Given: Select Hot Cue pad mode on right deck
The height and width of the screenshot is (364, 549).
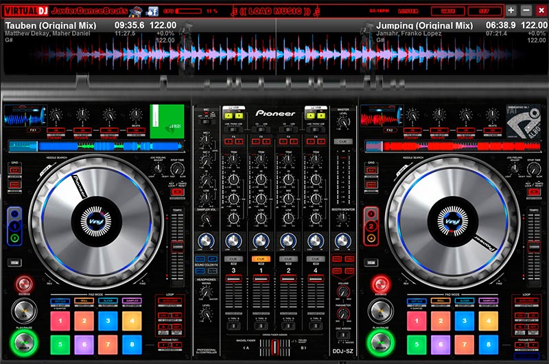Looking at the screenshot, I should click(417, 301).
